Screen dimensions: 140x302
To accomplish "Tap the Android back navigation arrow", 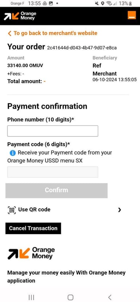I will [110, 297].
